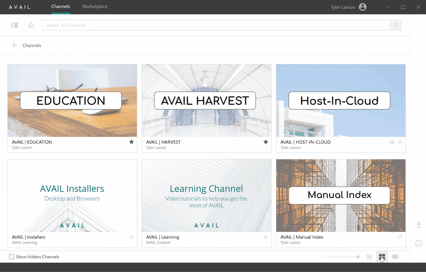Add a new channel with plus icon
The image size is (426, 272).
tap(14, 45)
